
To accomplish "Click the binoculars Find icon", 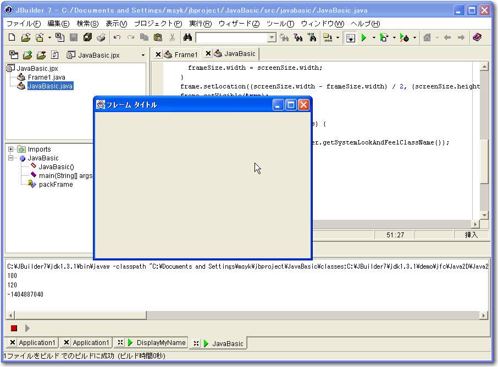I will [187, 37].
